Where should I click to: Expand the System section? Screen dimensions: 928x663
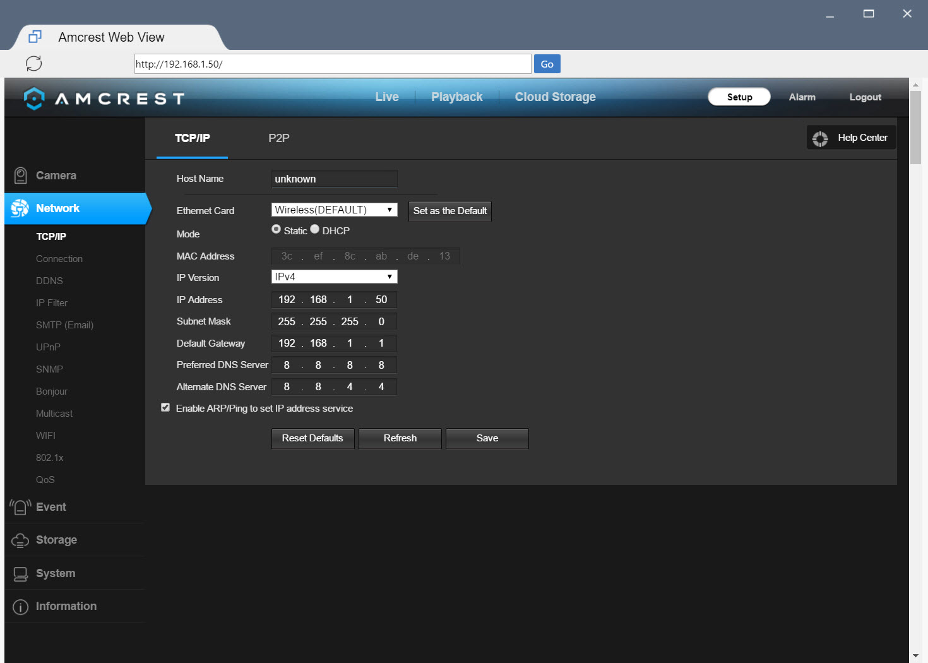pos(74,573)
